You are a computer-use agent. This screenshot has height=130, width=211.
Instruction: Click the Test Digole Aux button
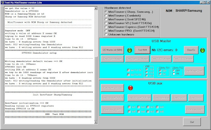coord(161,98)
